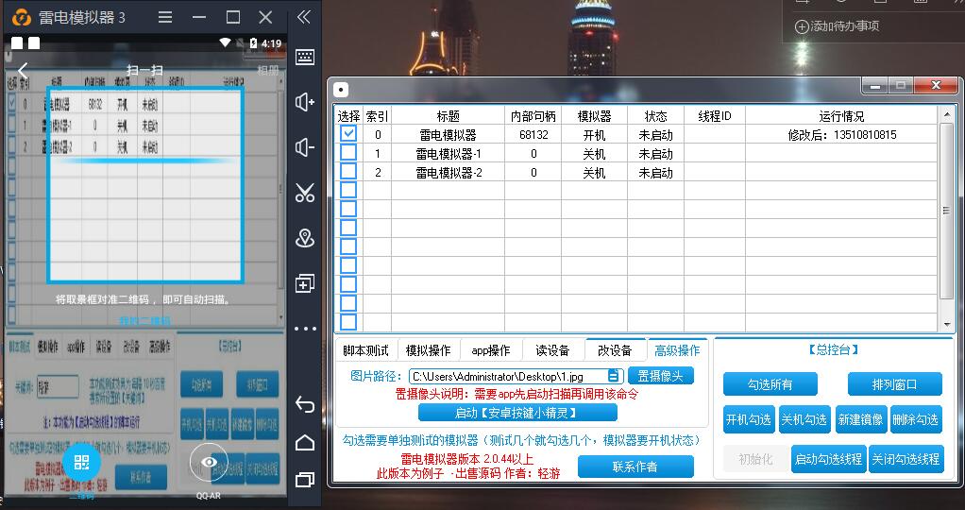Click the 排列窗口 button
This screenshot has height=510, width=965.
pyautogui.click(x=895, y=384)
